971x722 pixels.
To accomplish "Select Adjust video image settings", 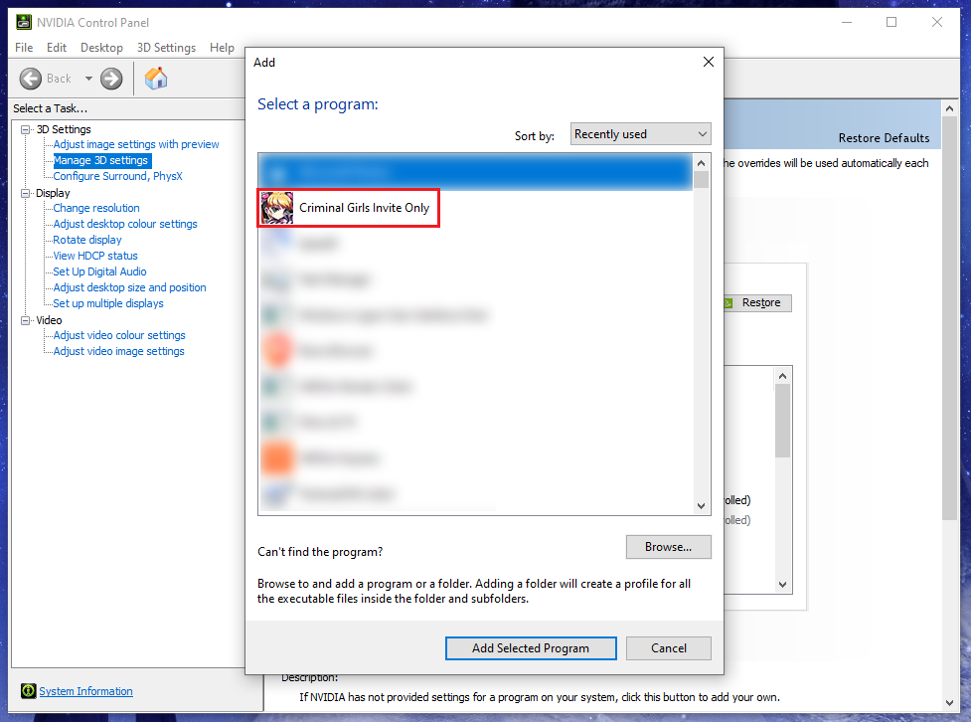I will tap(118, 351).
